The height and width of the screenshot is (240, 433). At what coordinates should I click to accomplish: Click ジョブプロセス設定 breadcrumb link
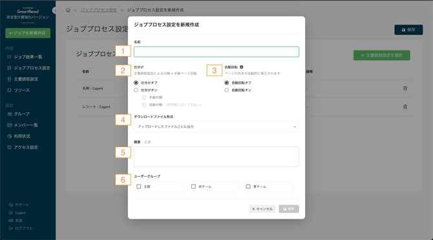click(x=99, y=10)
